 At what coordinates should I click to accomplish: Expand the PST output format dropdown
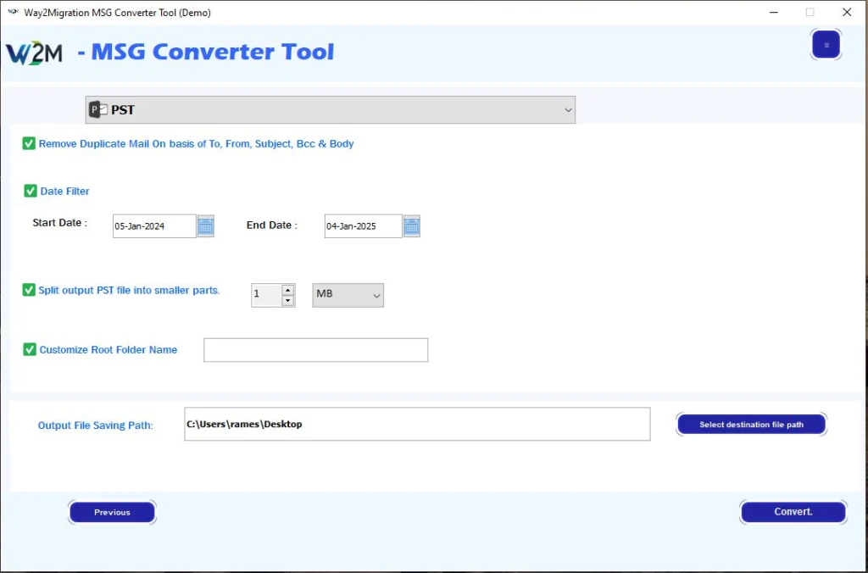[567, 110]
